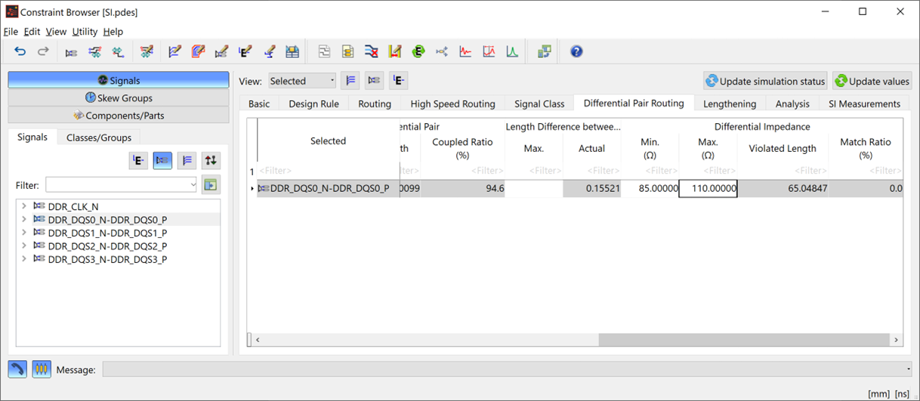Screen dimensions: 920x401
Task: Expand the DDR_CLK_N tree node
Action: pyautogui.click(x=24, y=206)
